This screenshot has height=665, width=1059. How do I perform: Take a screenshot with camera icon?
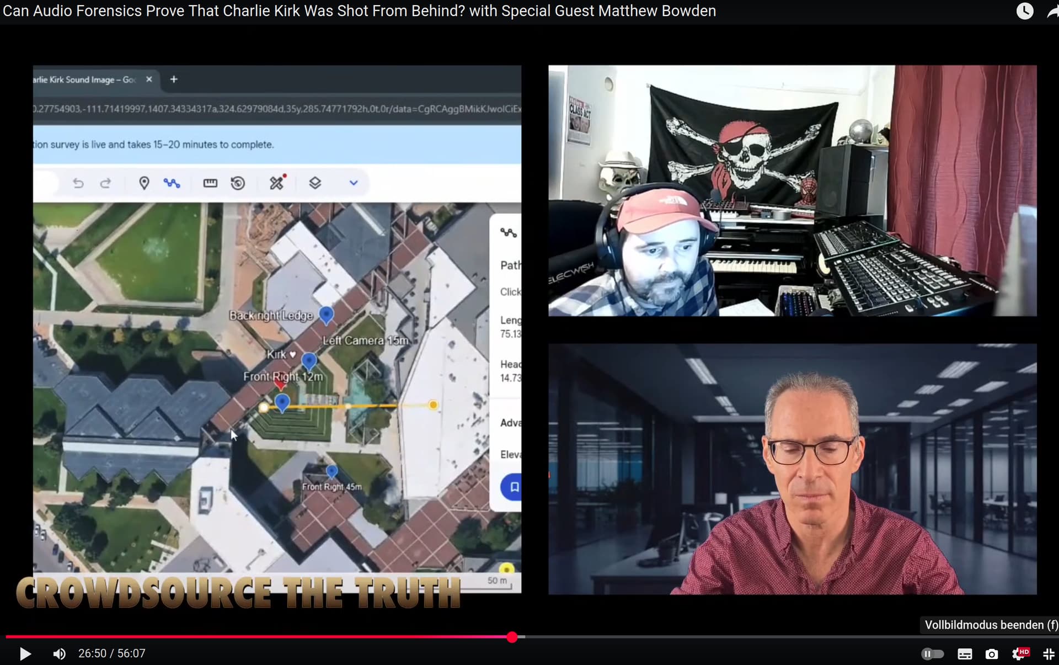pyautogui.click(x=992, y=654)
